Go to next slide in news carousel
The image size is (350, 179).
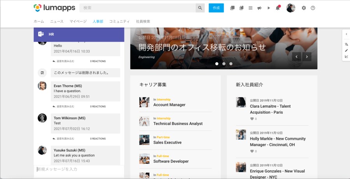point(307,57)
